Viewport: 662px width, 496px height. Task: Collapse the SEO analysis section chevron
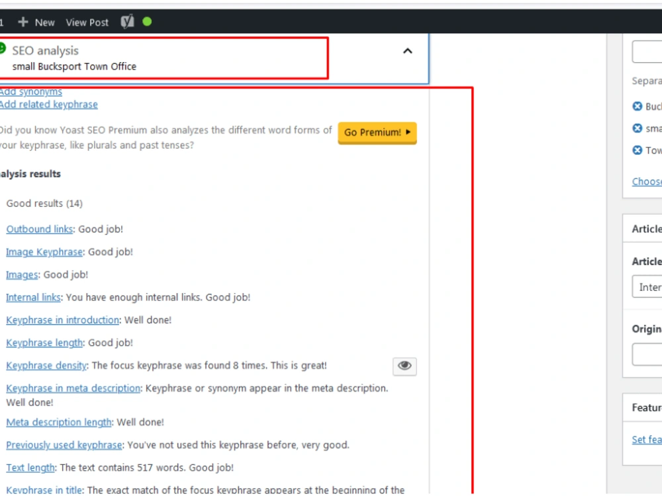click(x=407, y=51)
